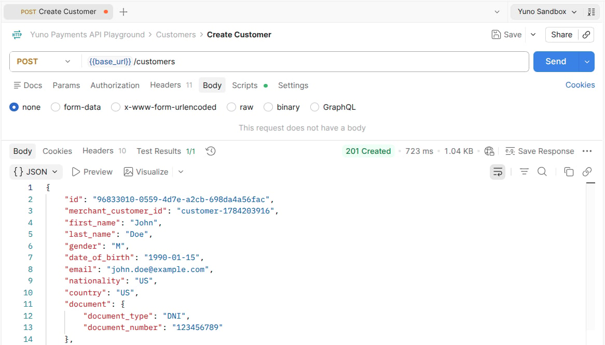Select the response Body tab
The width and height of the screenshot is (605, 345).
22,151
